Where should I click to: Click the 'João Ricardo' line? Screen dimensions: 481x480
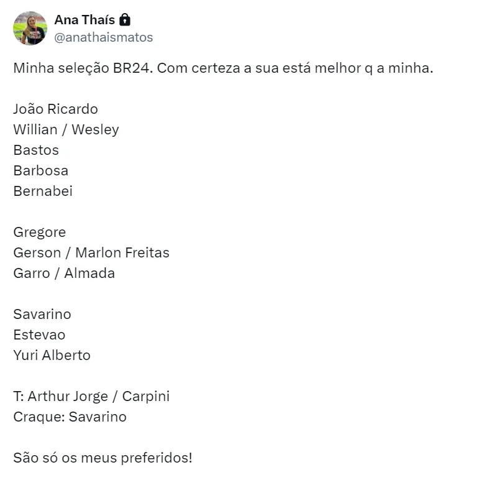click(x=55, y=109)
